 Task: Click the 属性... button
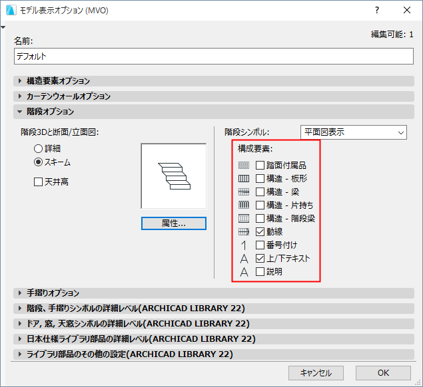click(174, 223)
